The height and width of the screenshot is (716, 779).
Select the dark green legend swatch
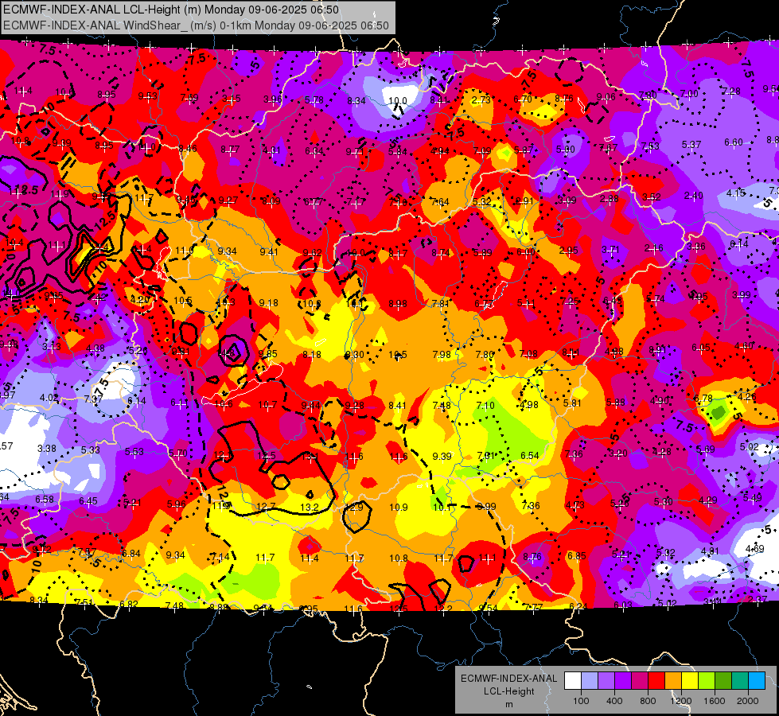723,681
